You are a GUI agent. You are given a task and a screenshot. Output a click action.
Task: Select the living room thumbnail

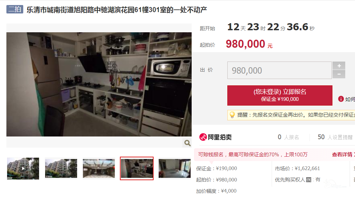pyautogui.click(x=174, y=168)
